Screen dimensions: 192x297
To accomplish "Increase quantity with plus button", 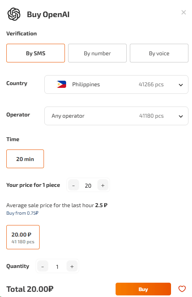I will [x=72, y=266].
